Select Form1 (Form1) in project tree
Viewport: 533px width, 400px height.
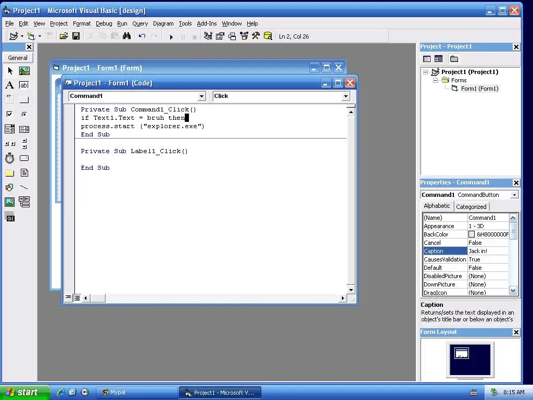479,89
